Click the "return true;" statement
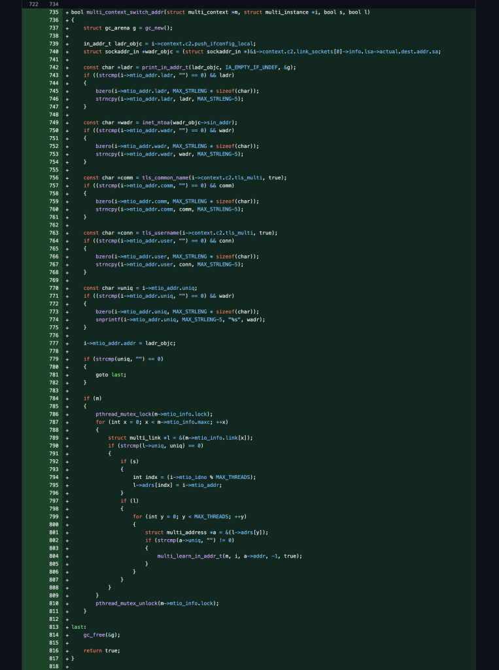Image resolution: width=499 pixels, height=670 pixels. tap(102, 650)
